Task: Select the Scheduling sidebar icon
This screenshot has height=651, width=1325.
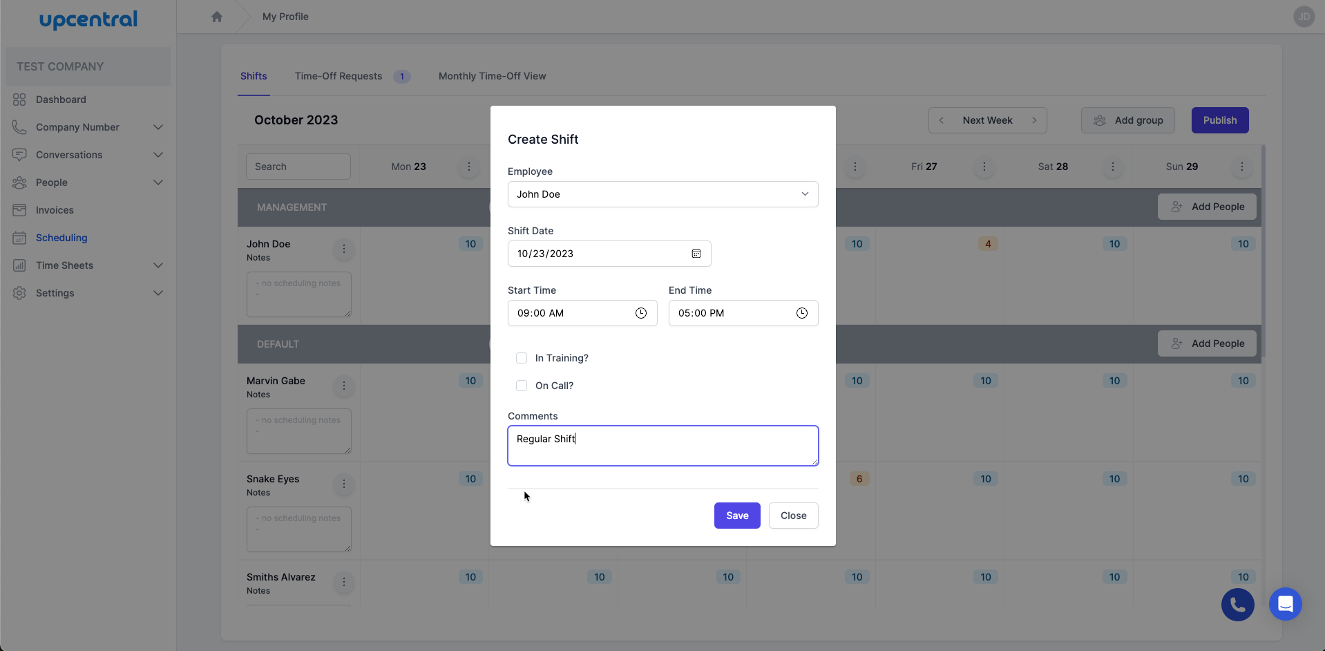Action: 19,237
